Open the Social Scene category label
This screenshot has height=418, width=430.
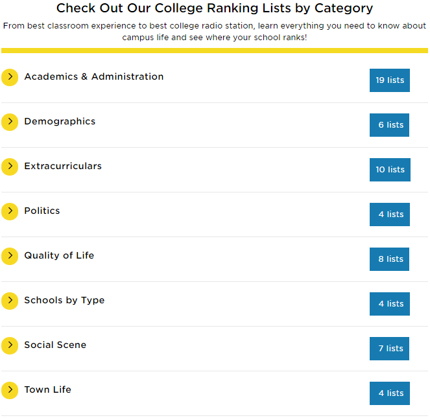click(55, 345)
